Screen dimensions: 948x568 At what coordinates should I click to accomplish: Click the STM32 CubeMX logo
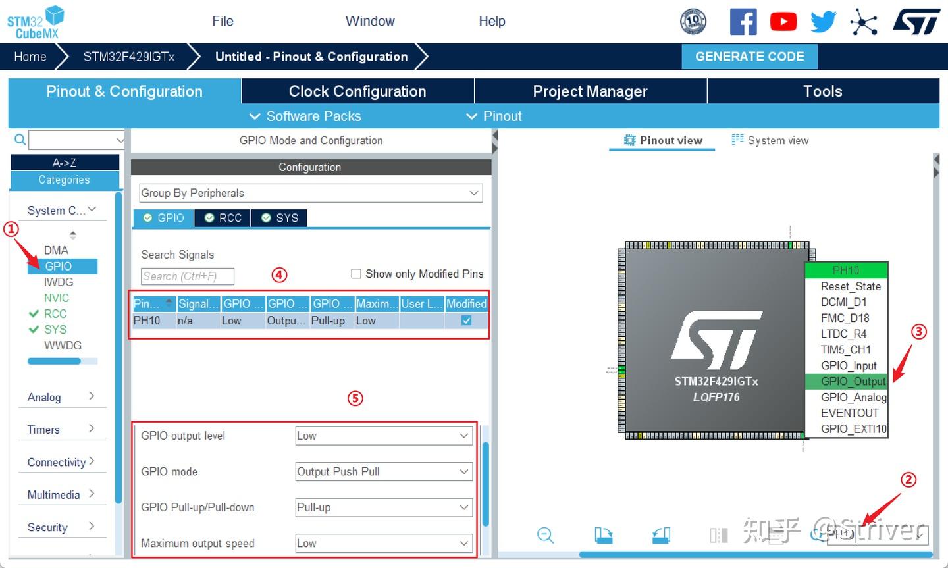(x=36, y=22)
